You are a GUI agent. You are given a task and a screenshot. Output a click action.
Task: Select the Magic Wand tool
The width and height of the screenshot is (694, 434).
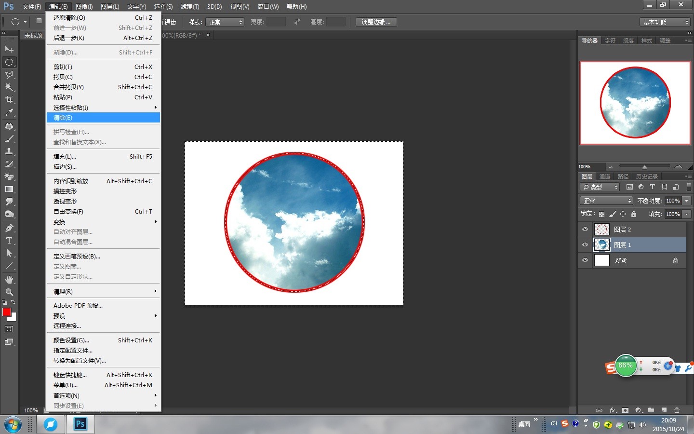coord(9,87)
